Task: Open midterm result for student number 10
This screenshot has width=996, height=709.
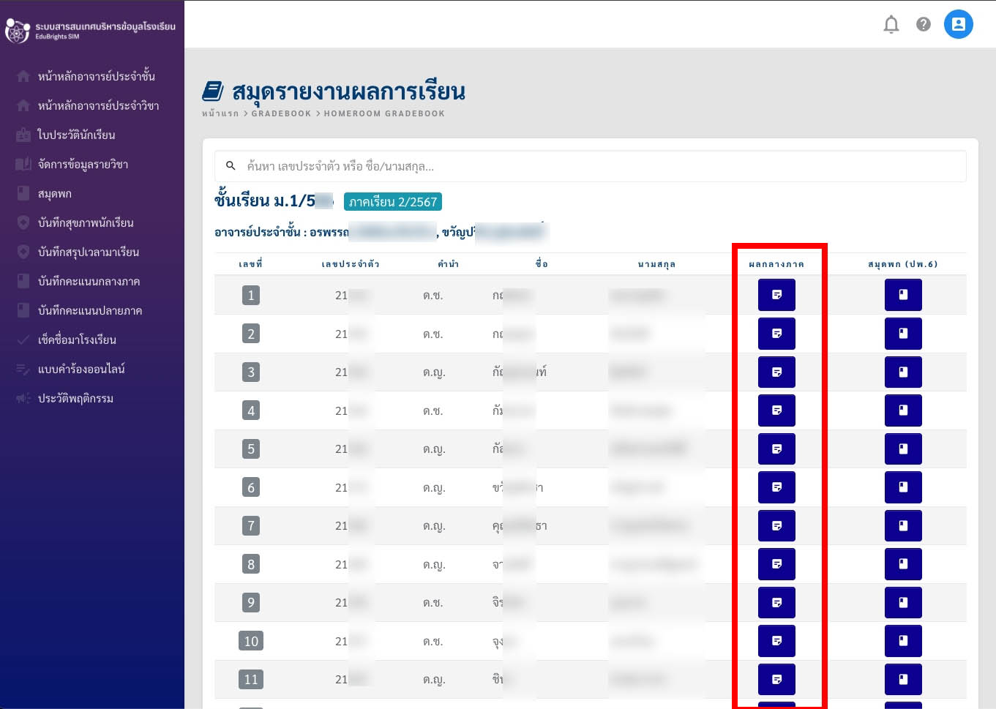Action: 776,641
